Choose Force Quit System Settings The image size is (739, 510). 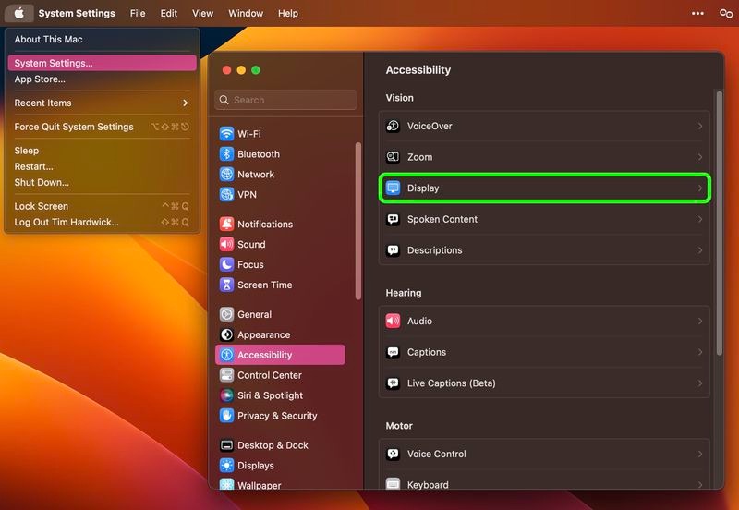tap(103, 127)
